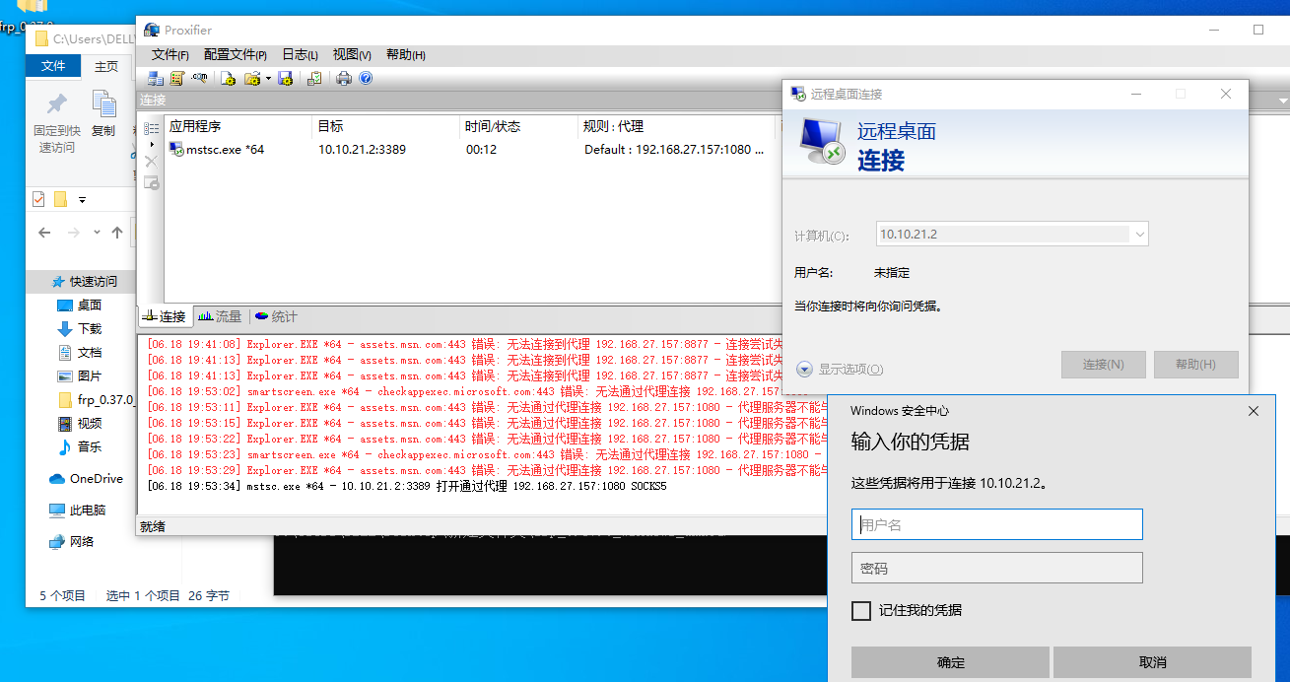
Task: Click Explorer back arrow navigation icon
Action: (x=44, y=233)
